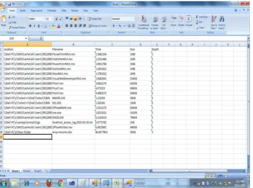
Task: Copy the selected cells
Action: coord(13,22)
